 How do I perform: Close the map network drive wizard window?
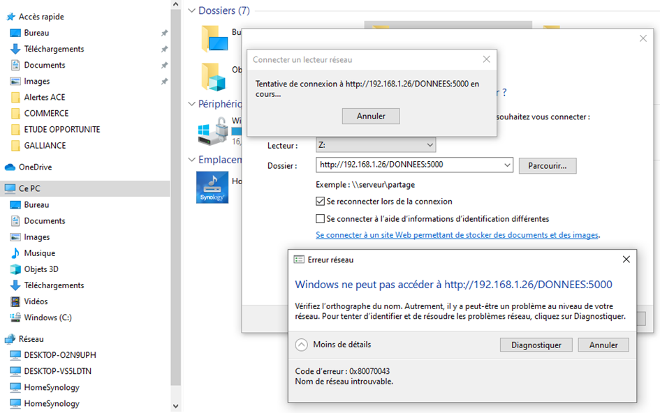(x=643, y=38)
